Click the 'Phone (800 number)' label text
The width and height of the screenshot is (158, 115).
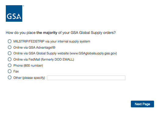[x=28, y=65]
